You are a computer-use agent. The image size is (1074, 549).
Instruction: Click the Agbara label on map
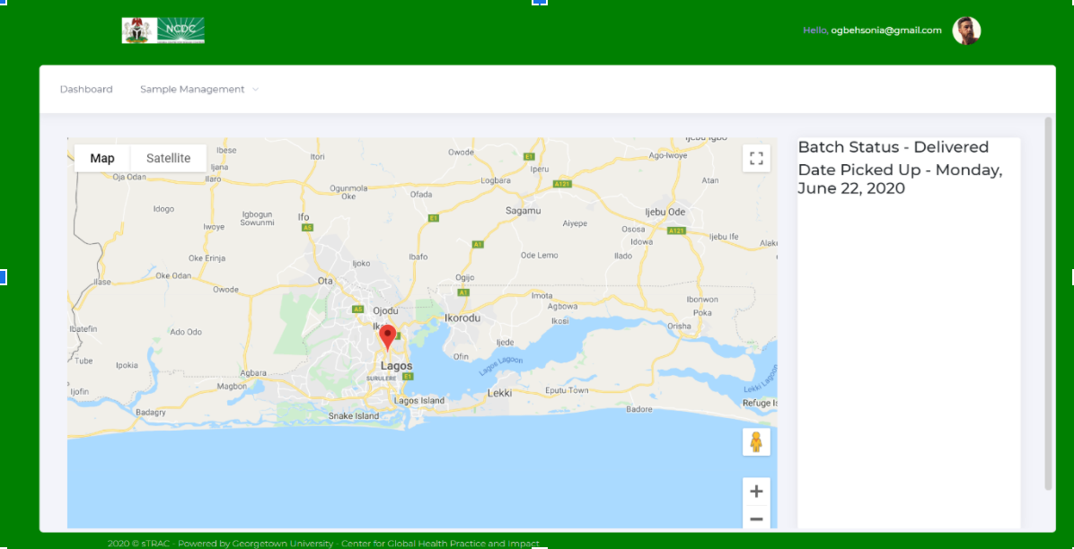click(253, 373)
